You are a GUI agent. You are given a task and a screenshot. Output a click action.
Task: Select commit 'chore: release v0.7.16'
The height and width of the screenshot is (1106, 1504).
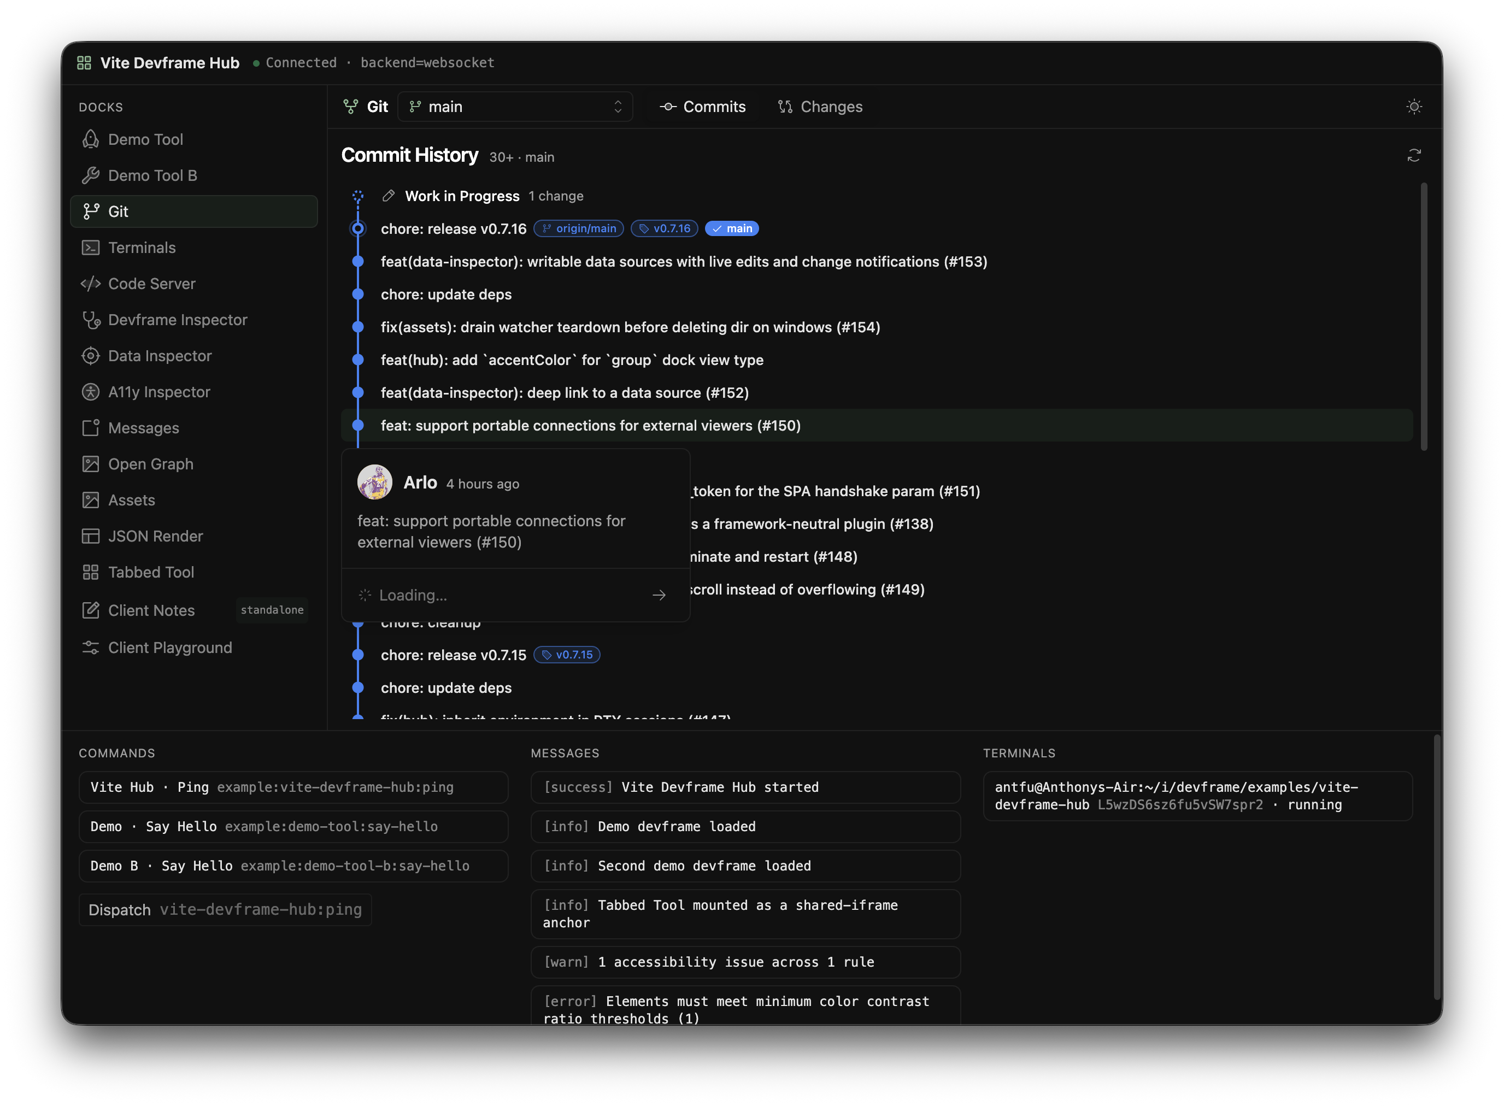tap(877, 228)
